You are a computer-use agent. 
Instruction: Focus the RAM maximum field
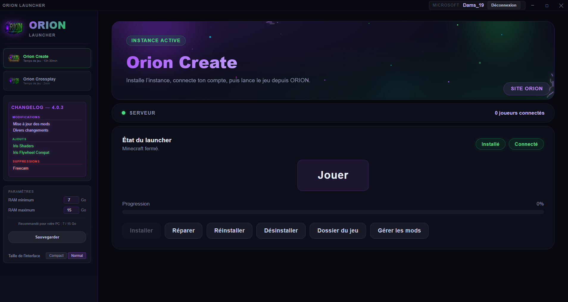coord(71,210)
